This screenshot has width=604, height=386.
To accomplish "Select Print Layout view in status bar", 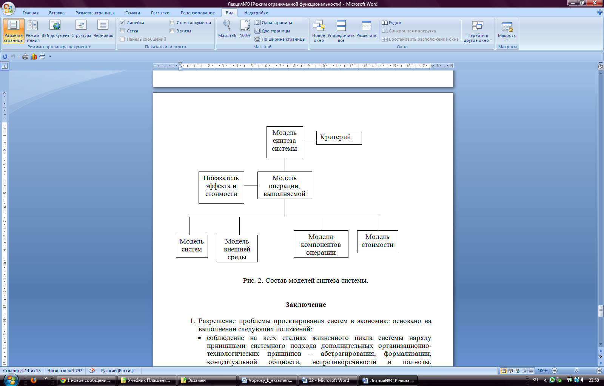I will coord(503,371).
